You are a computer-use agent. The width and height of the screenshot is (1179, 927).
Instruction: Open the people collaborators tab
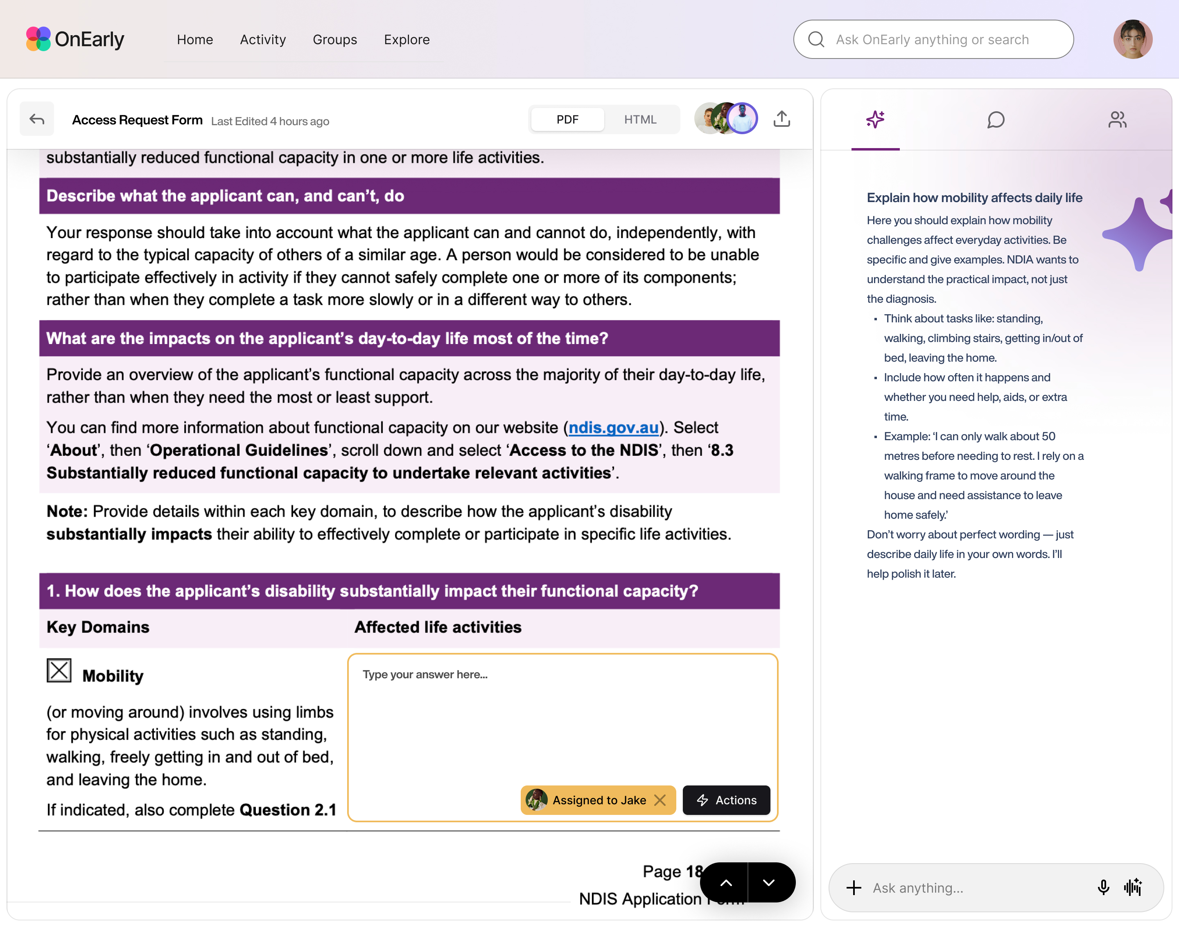(x=1117, y=119)
